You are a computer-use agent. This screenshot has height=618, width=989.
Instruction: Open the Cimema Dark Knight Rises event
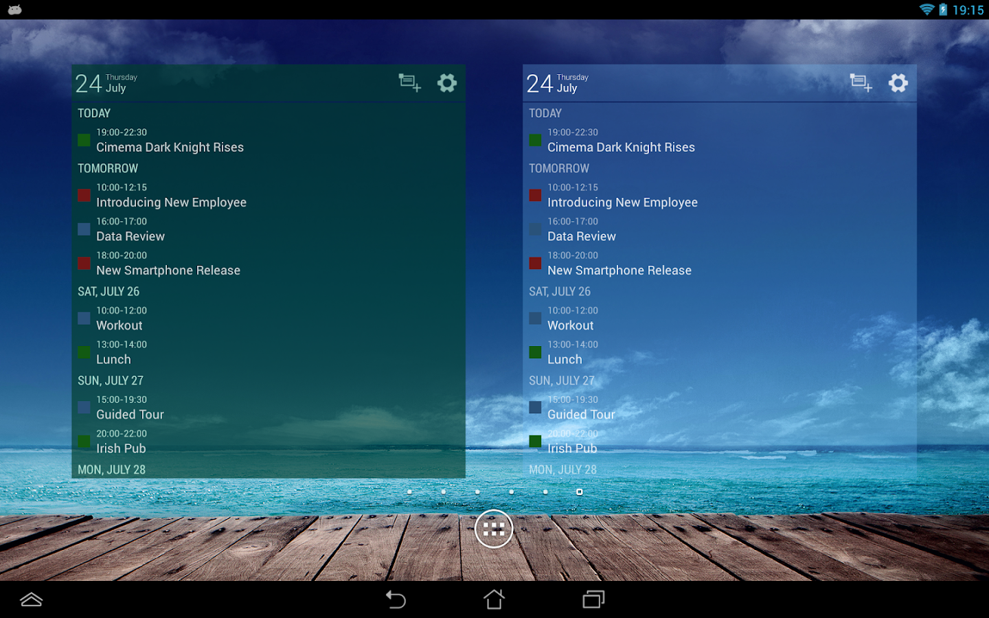[x=170, y=147]
